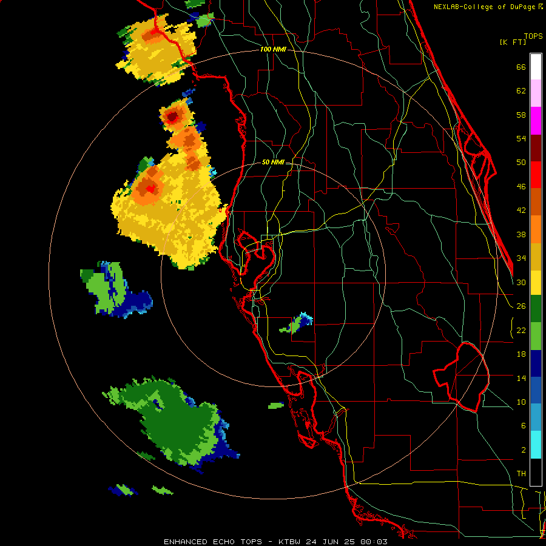
Task: Click the 30 value in the legend
Action: click(521, 282)
